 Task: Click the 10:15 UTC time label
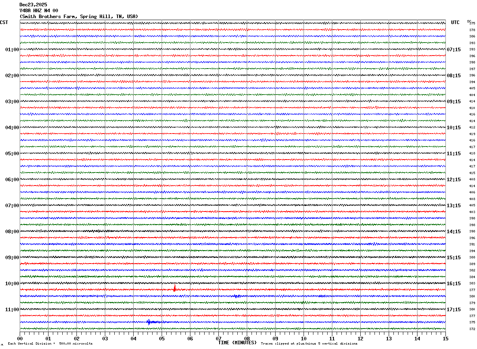pyautogui.click(x=454, y=128)
